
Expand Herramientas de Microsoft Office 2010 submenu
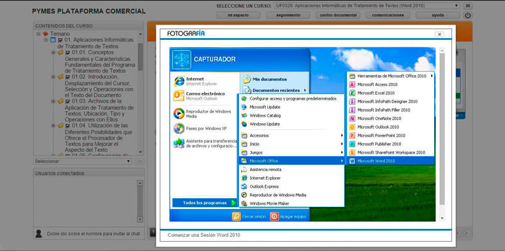pyautogui.click(x=391, y=76)
